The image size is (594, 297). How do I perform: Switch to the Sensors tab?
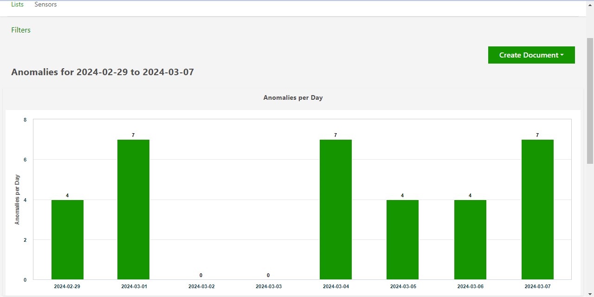tap(45, 4)
